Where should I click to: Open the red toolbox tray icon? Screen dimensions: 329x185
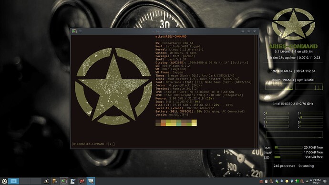pos(261,181)
